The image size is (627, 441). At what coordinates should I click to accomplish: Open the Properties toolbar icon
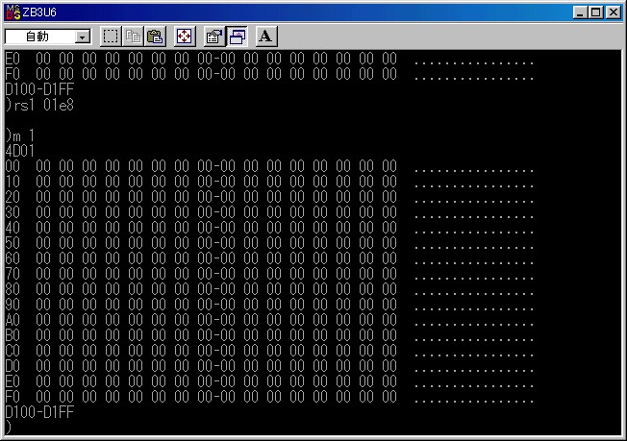[x=213, y=37]
